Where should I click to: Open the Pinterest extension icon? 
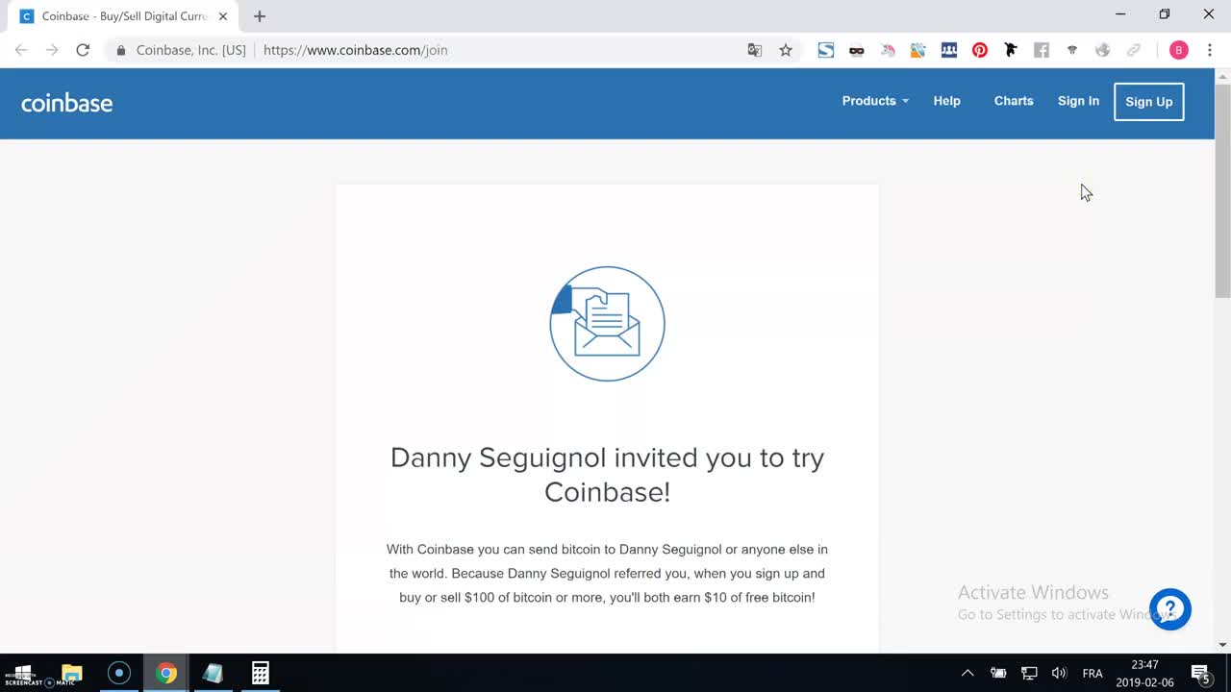pos(980,50)
